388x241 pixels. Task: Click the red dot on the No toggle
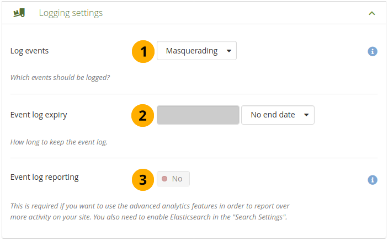[164, 179]
